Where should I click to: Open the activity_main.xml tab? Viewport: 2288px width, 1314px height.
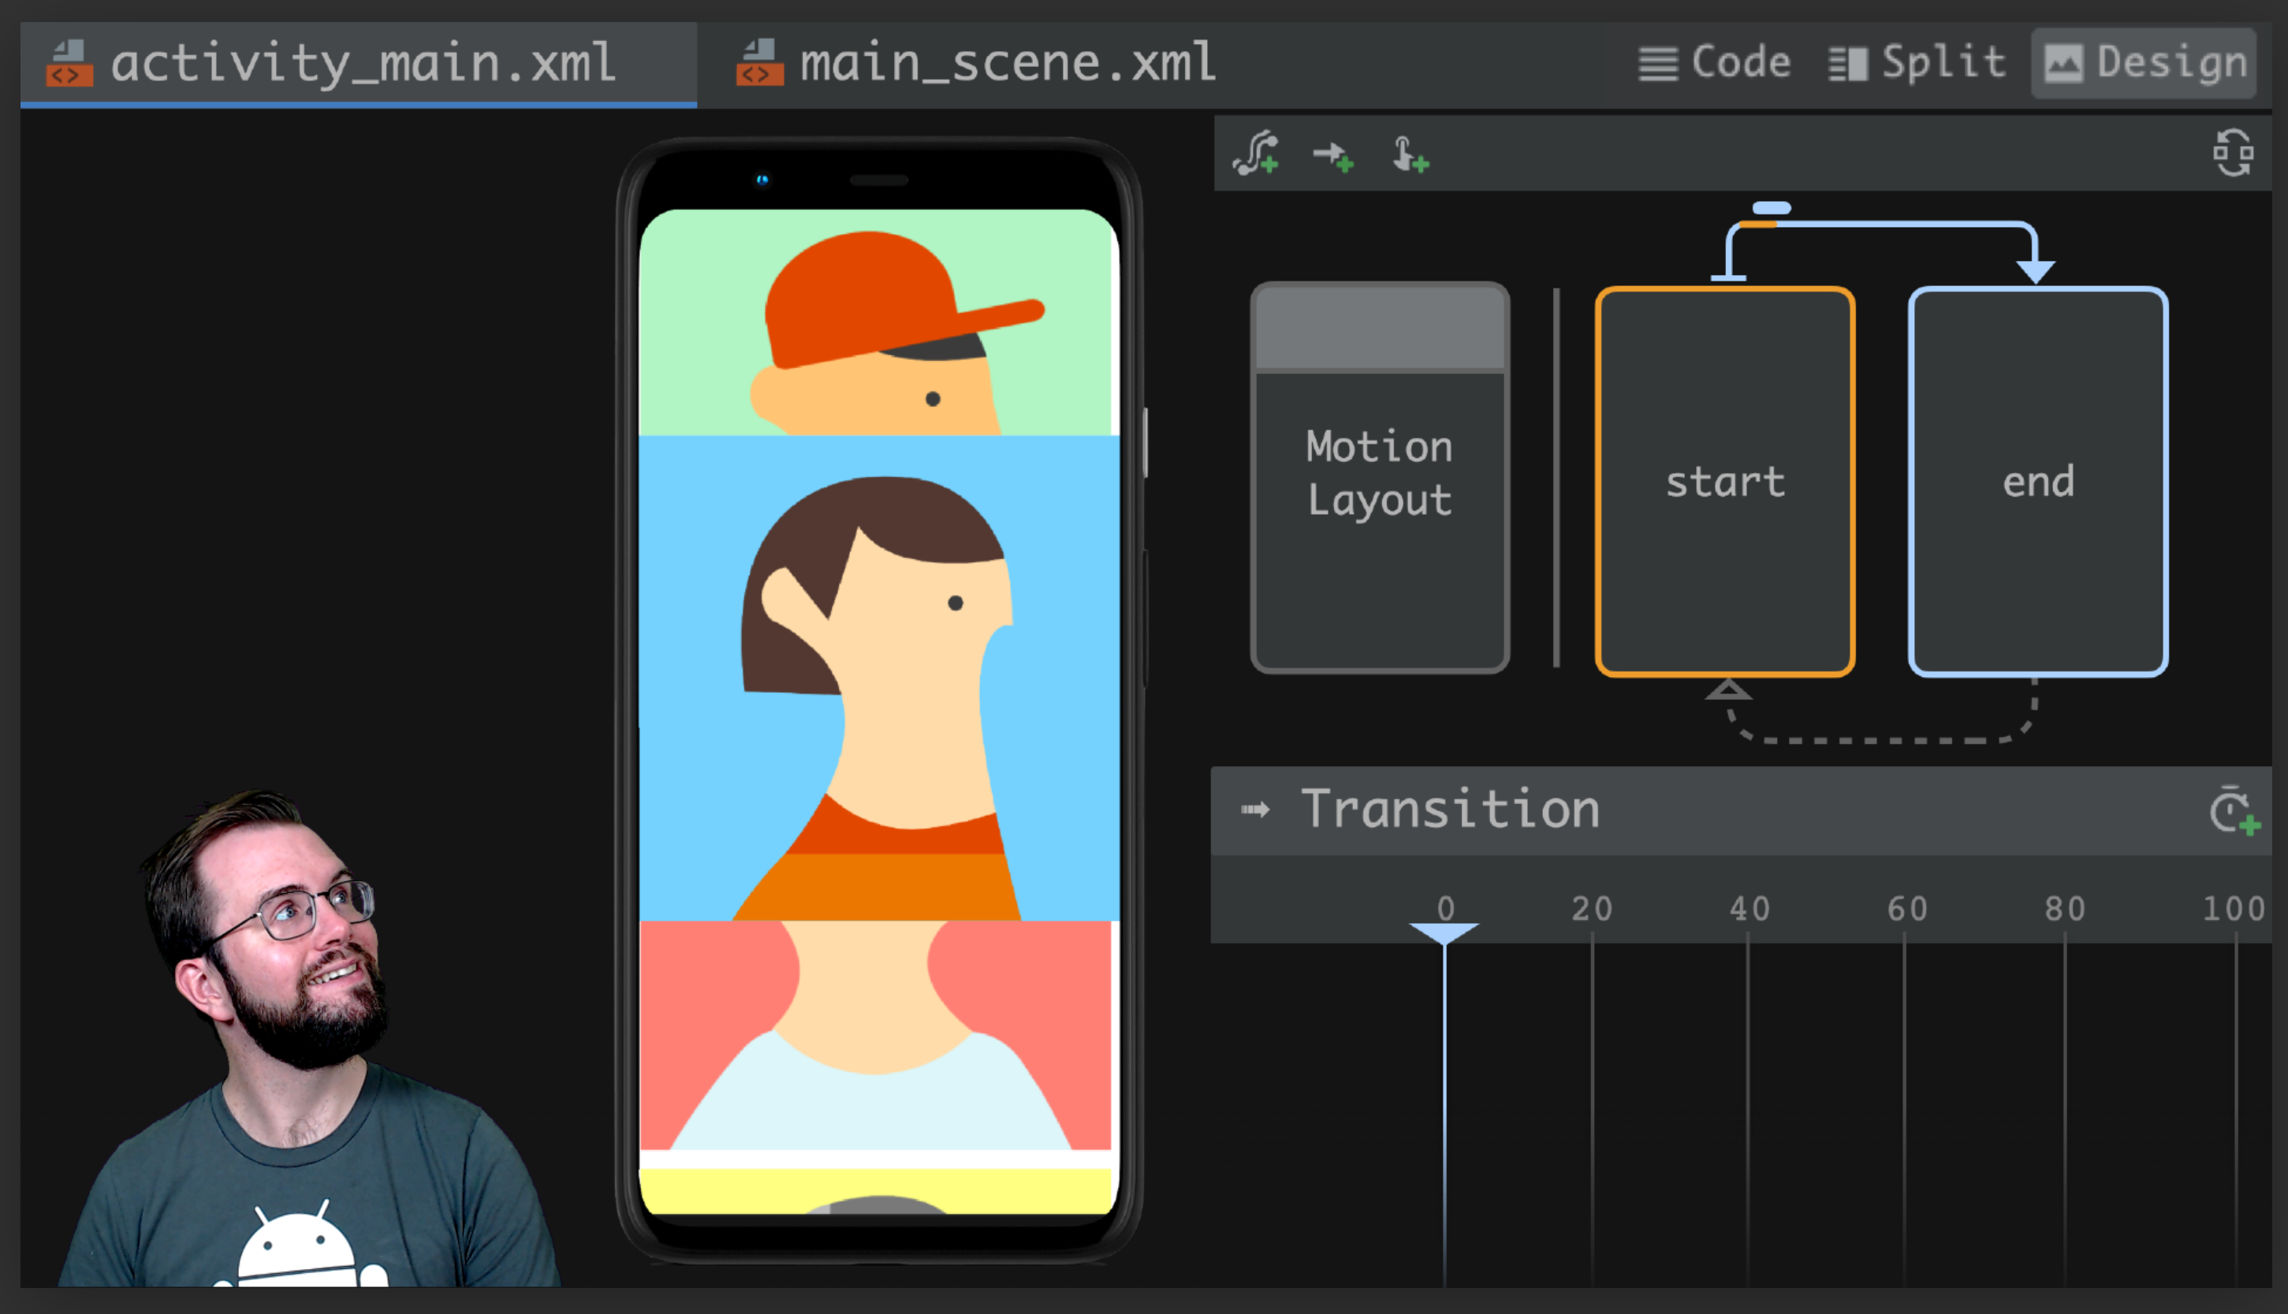[361, 63]
